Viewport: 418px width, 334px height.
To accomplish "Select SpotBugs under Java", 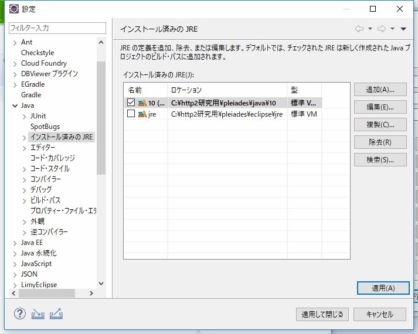I will point(45,127).
